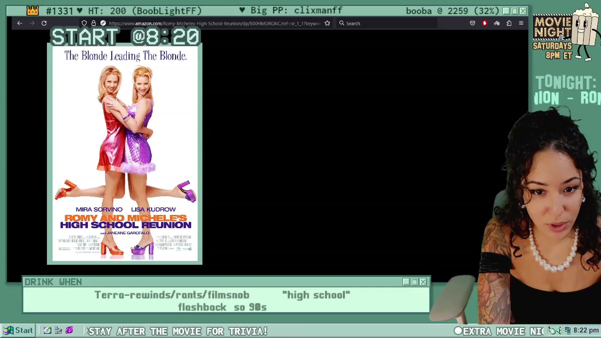Click the amazon.com URL in address bar
The image size is (601, 338).
215,23
